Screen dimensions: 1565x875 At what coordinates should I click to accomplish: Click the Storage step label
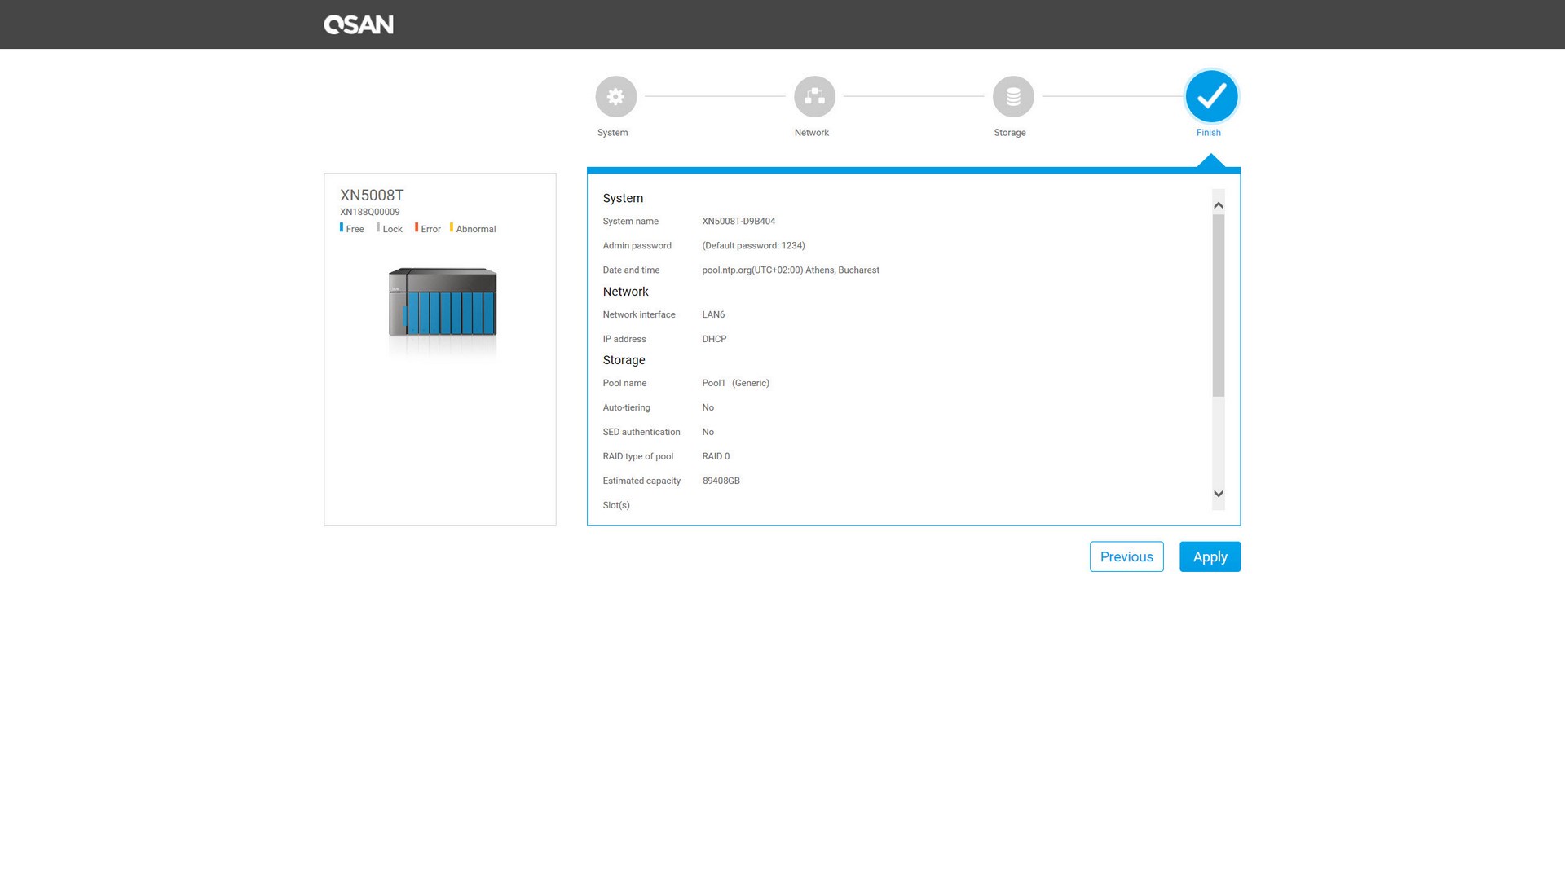coord(1009,133)
